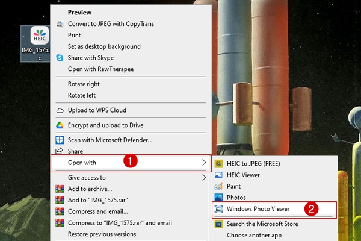Click the Share arrow icon
The width and height of the screenshot is (361, 241).
point(60,151)
